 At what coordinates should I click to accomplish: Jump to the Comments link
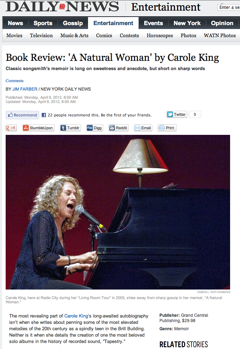14,81
